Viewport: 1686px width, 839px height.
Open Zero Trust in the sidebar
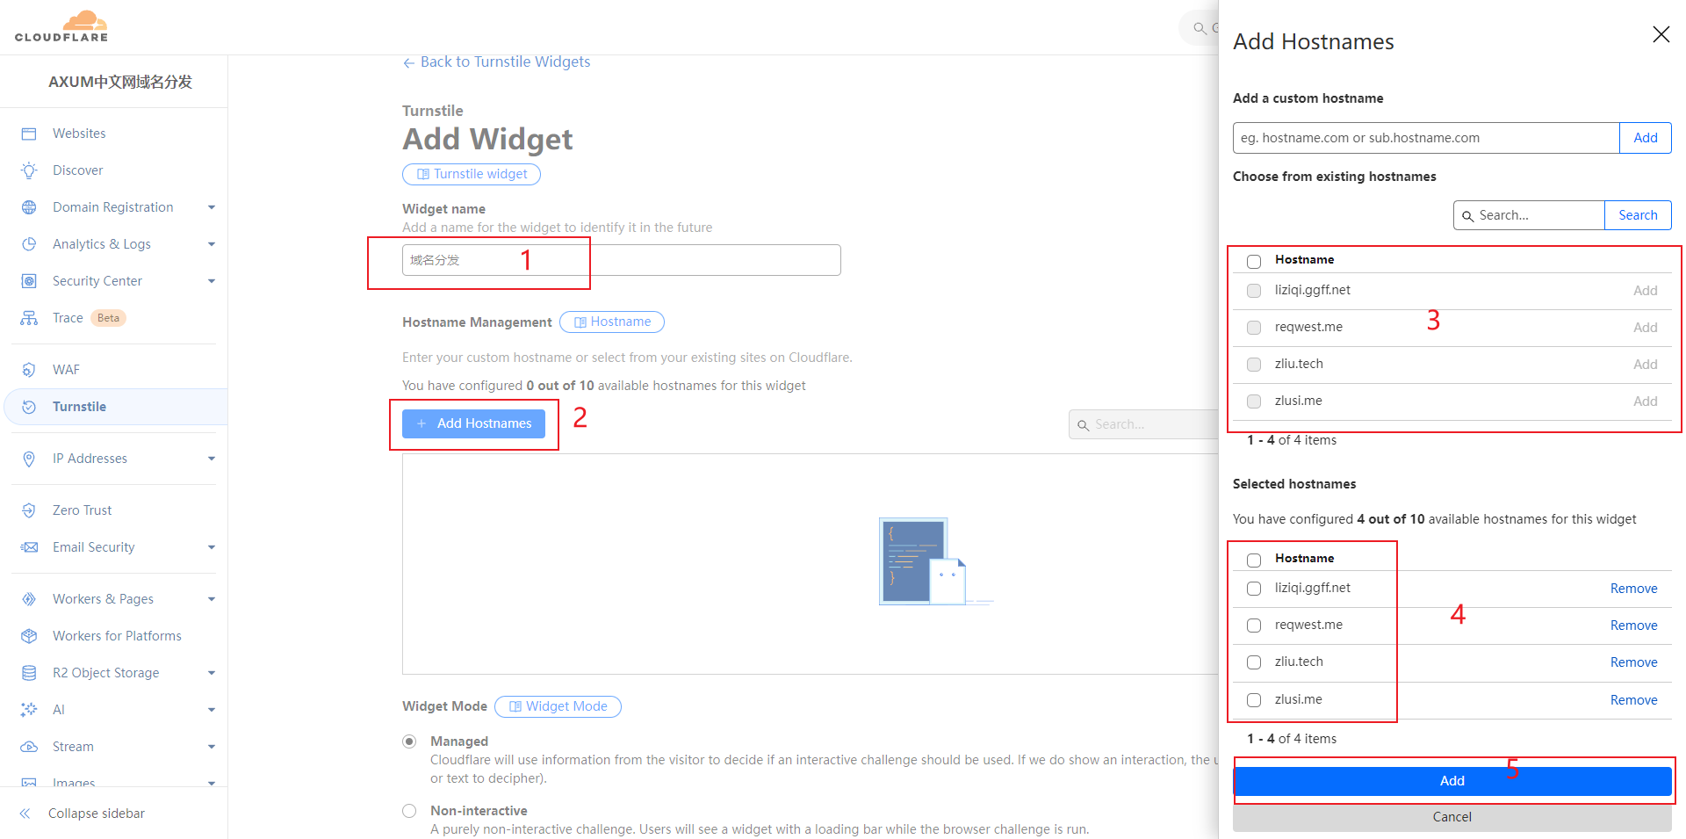(82, 510)
